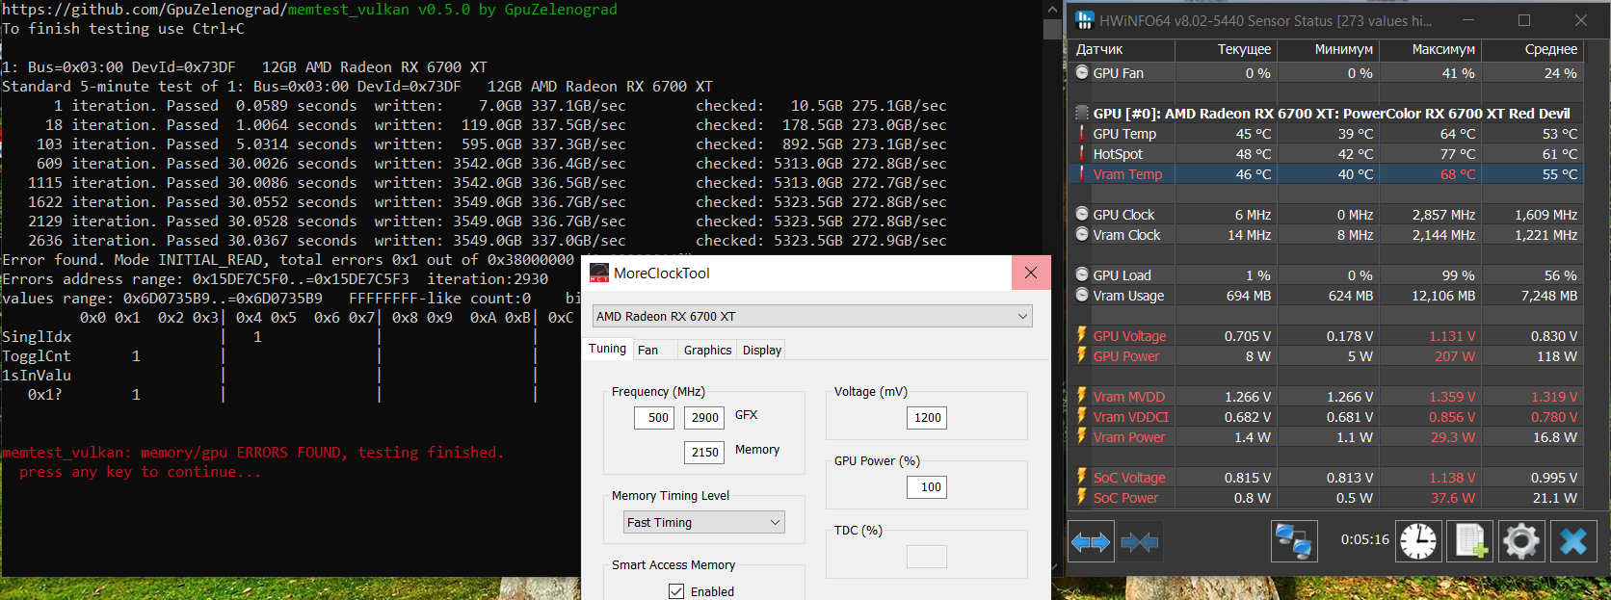Click the GPU Power maximum value 207 W
This screenshot has width=1611, height=600.
pyautogui.click(x=1455, y=356)
